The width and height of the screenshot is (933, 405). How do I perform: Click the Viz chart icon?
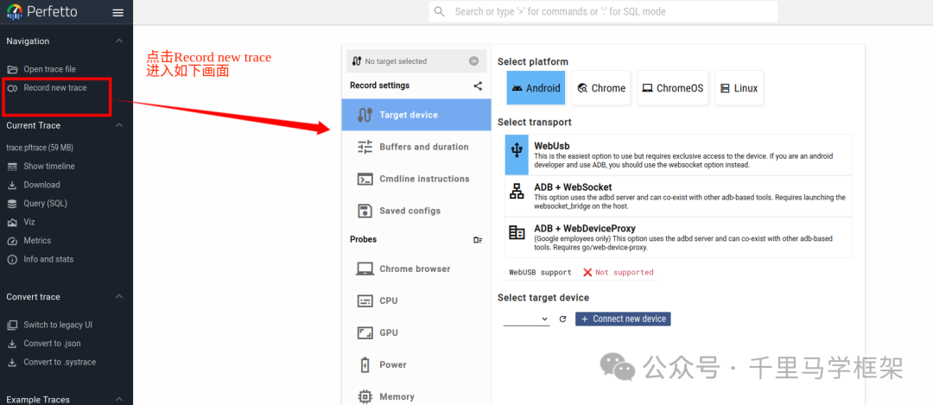pyautogui.click(x=12, y=223)
